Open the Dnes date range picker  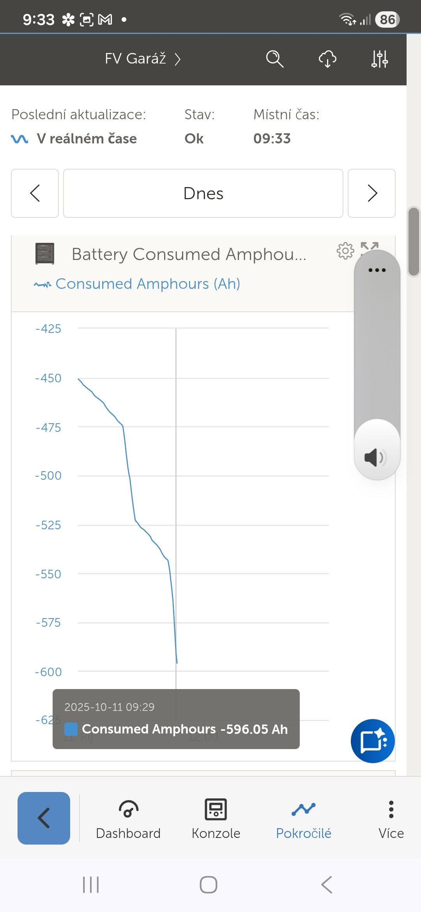[x=203, y=193]
